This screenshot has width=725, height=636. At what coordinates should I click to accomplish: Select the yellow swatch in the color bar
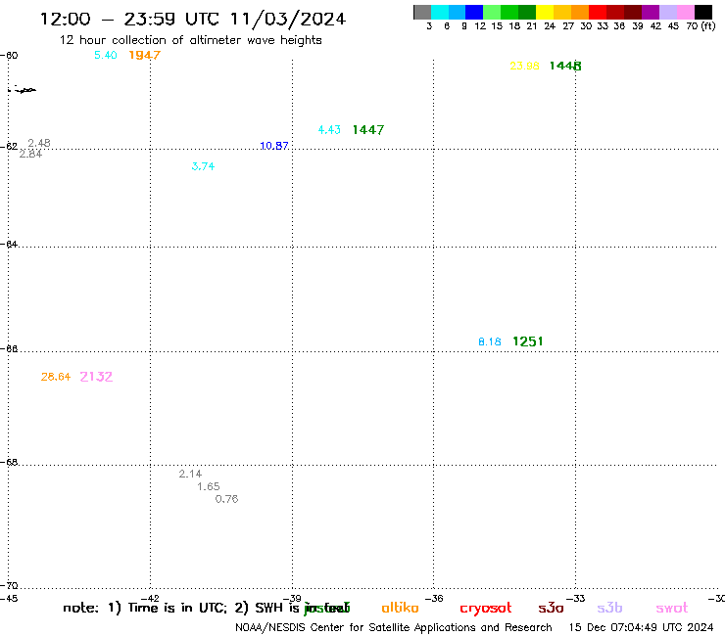coord(545,12)
